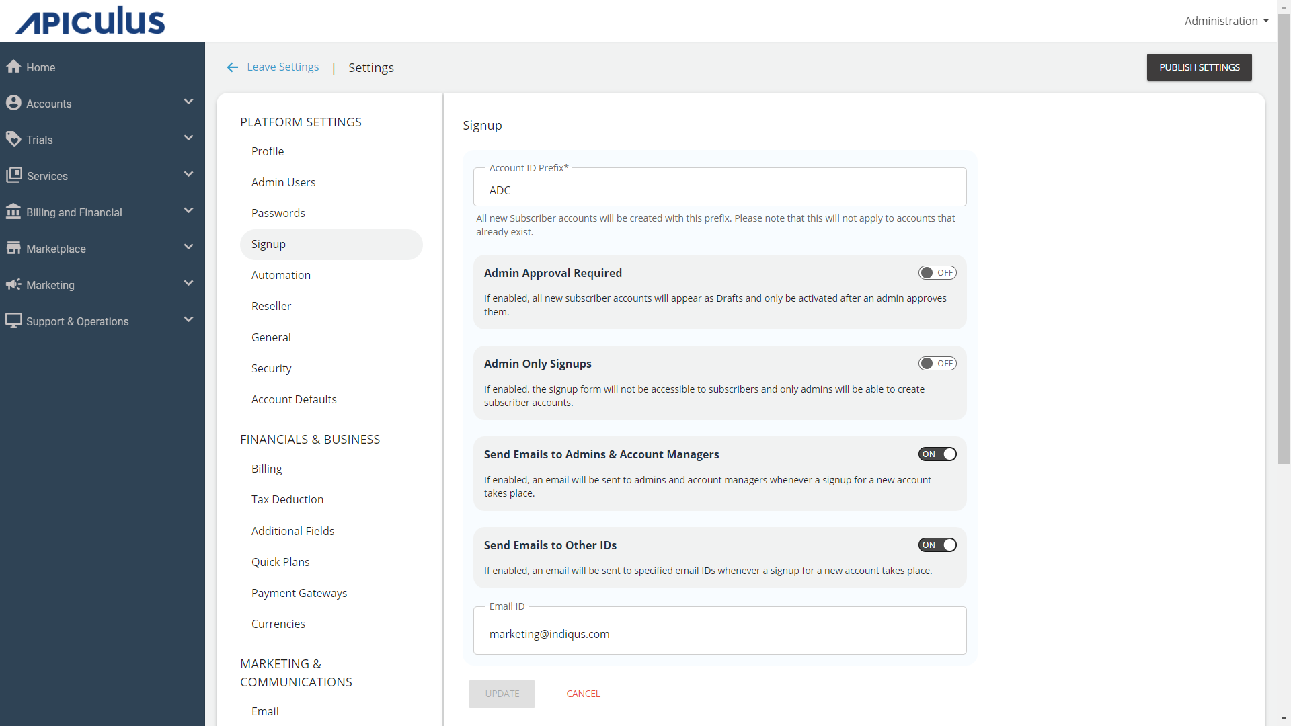Click the Support & Operations monitor icon
1291x726 pixels.
13,321
